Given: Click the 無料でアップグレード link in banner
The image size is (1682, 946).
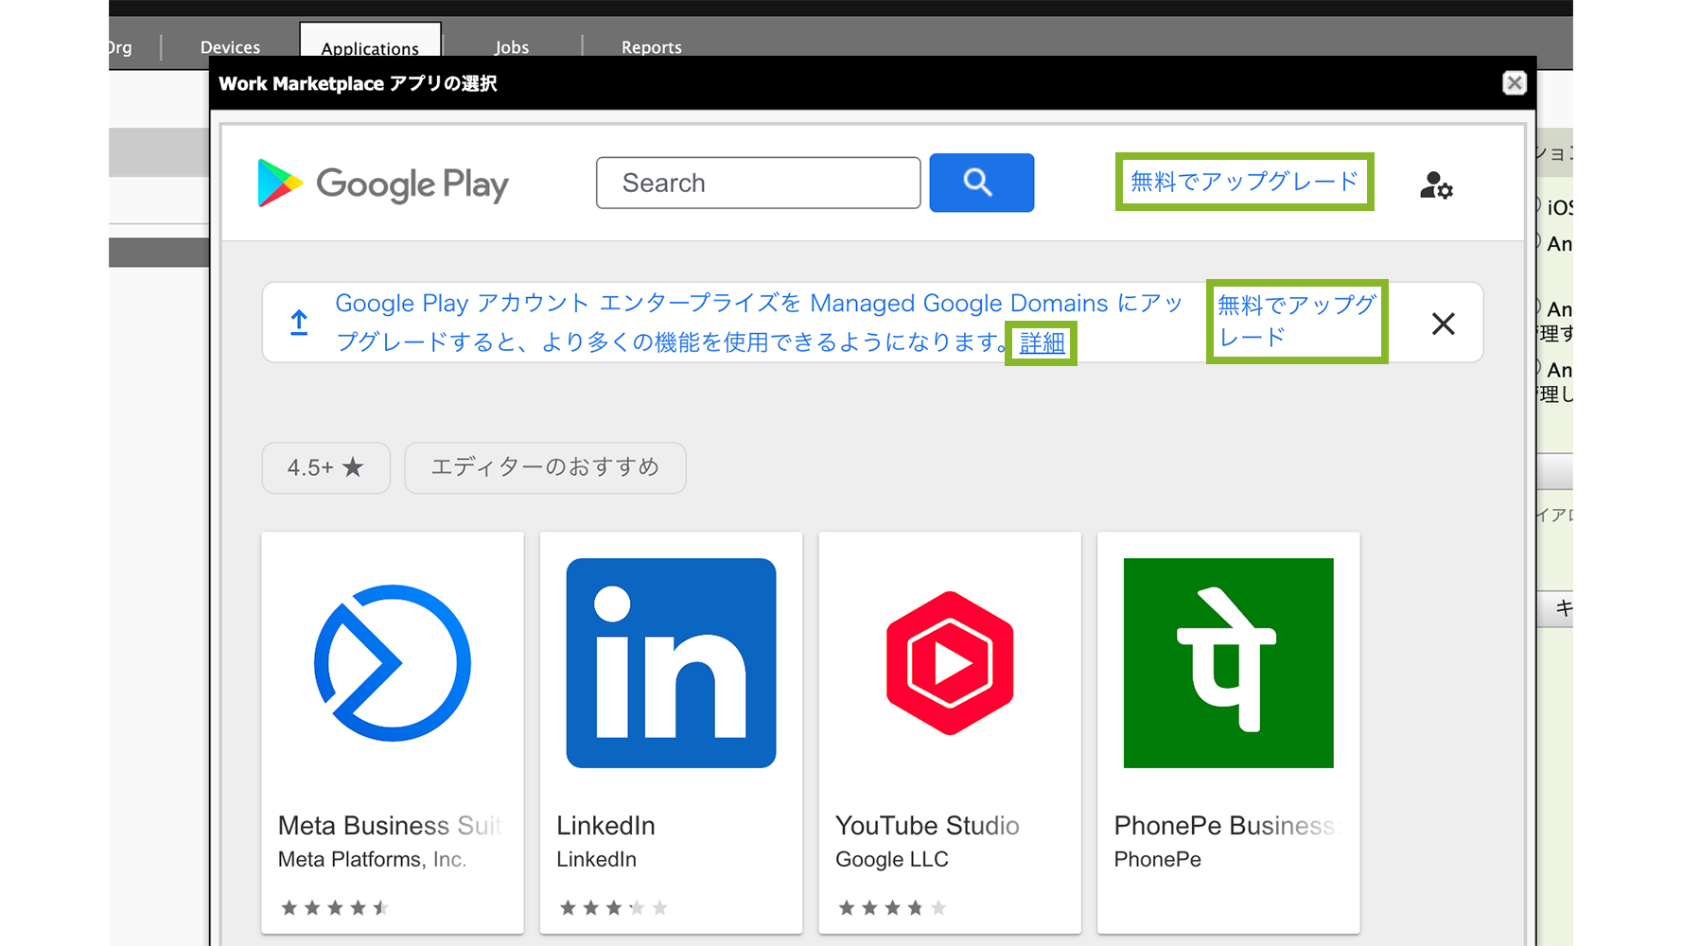Looking at the screenshot, I should click(1296, 322).
